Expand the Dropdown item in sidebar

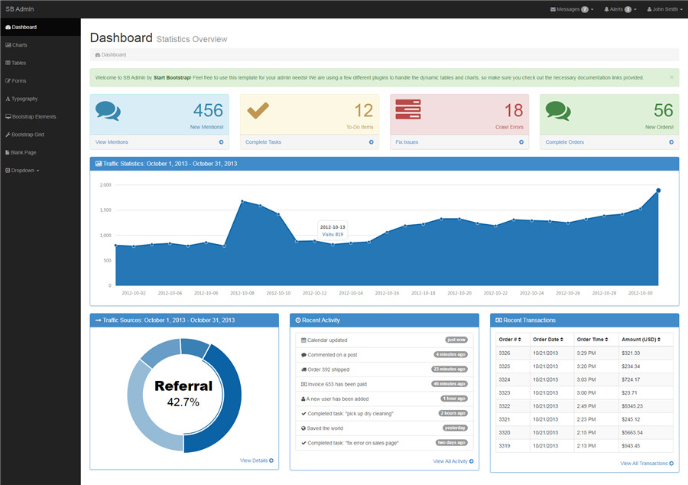click(x=23, y=171)
